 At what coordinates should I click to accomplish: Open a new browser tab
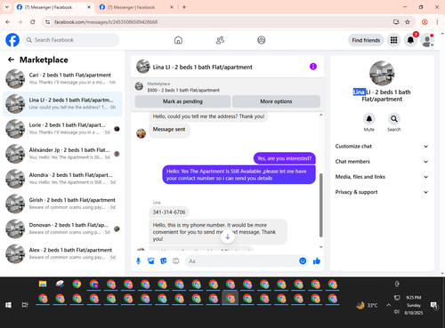[184, 7]
